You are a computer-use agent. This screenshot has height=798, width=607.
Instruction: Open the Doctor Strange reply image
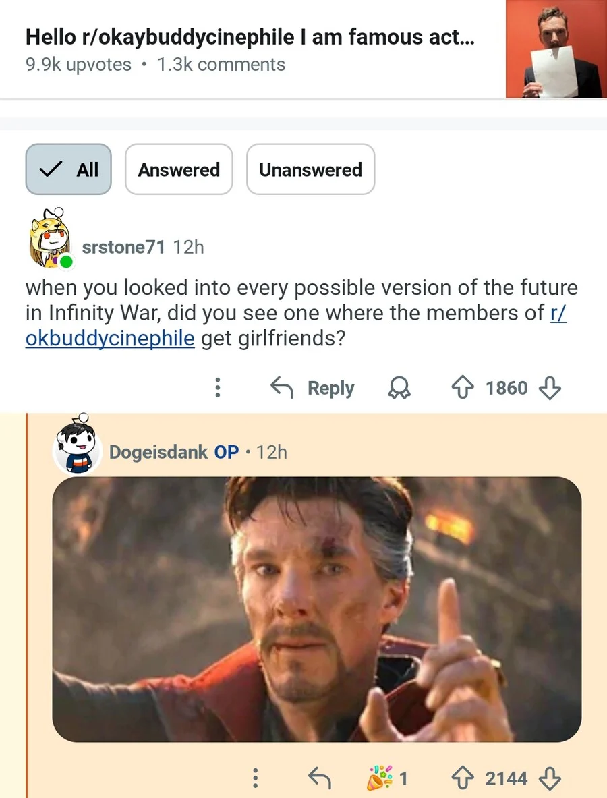pos(316,609)
